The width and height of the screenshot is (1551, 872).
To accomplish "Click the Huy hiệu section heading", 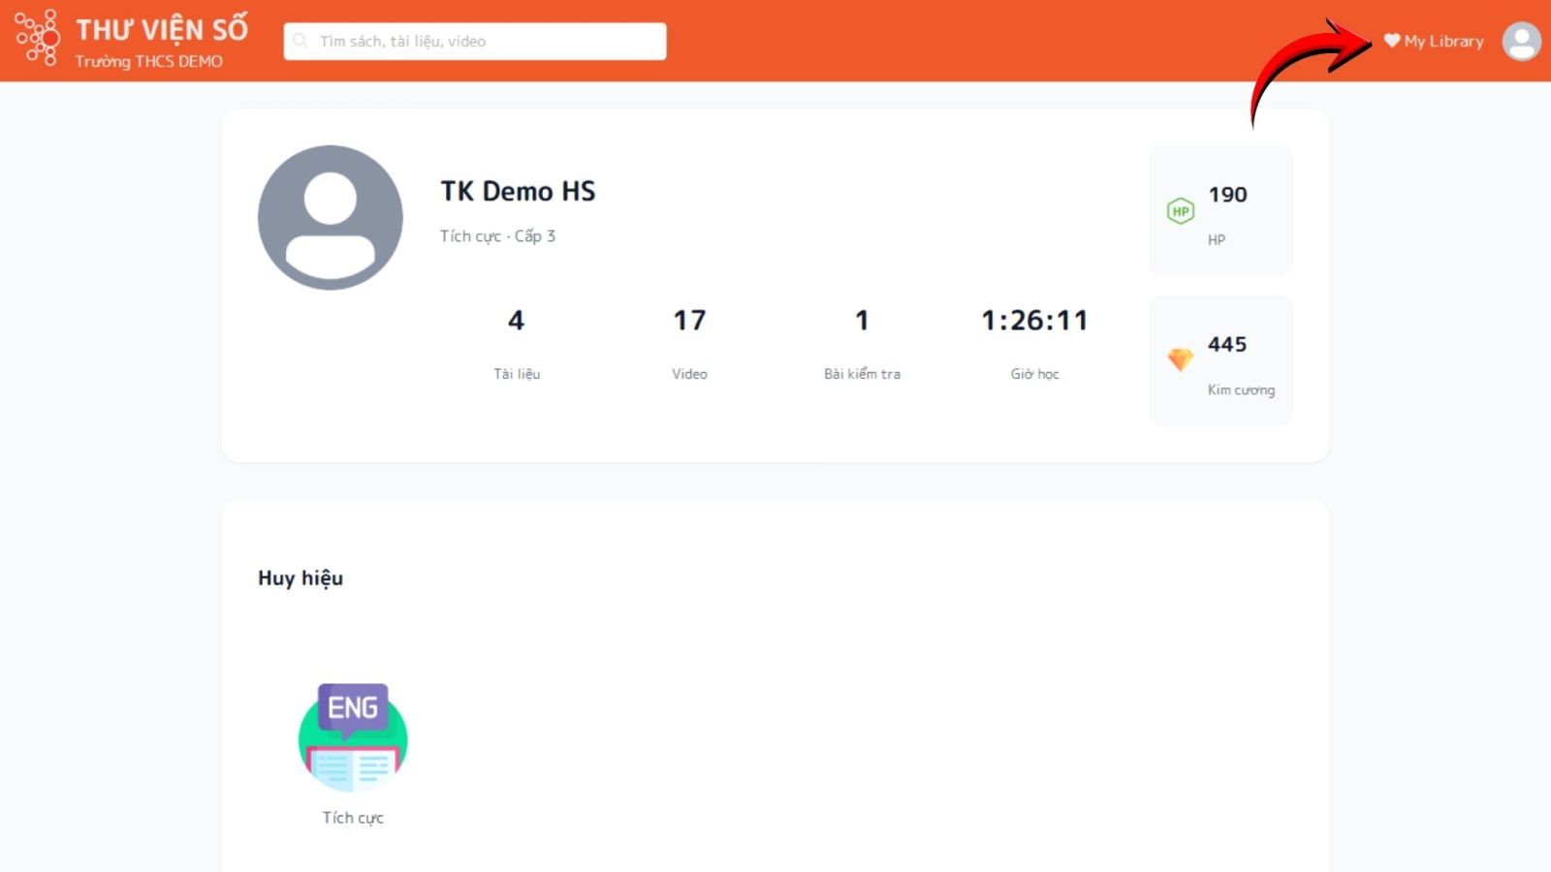I will 301,578.
